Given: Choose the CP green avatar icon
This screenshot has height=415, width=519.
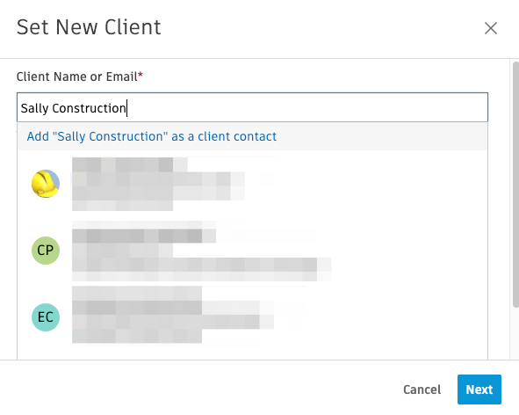Looking at the screenshot, I should coord(46,251).
